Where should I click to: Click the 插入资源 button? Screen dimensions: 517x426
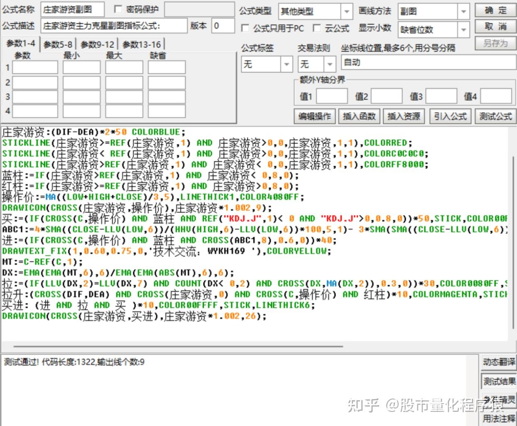(x=404, y=116)
